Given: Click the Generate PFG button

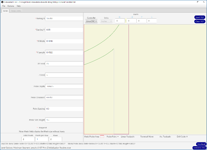Looking at the screenshot, I should click(x=199, y=148).
